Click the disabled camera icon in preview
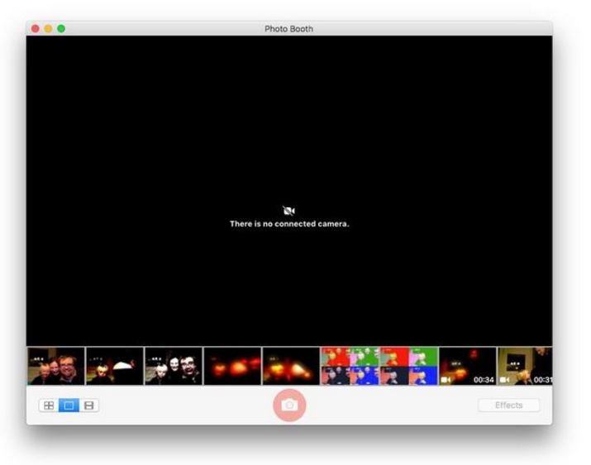This screenshot has height=465, width=591. 289,211
